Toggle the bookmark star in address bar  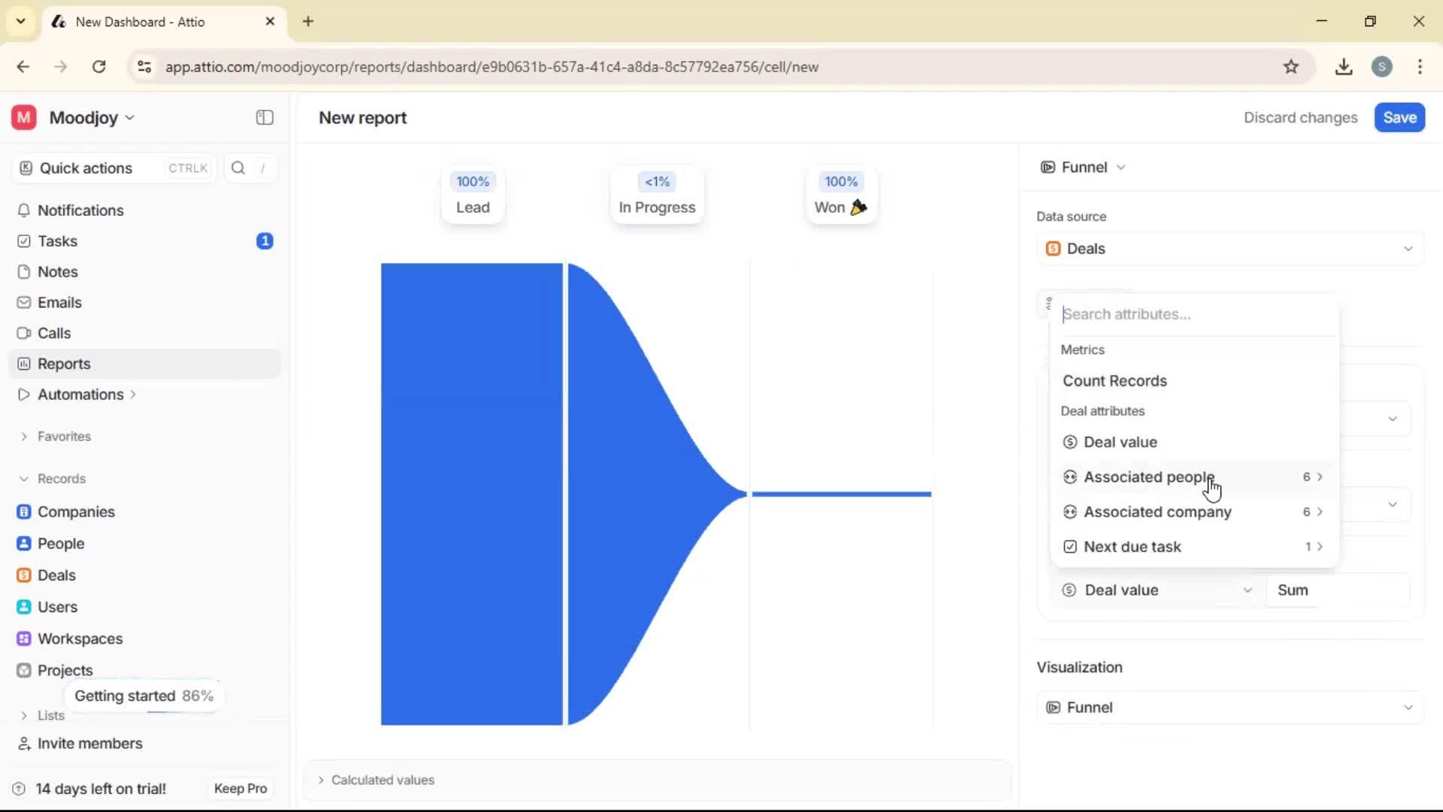coord(1292,66)
